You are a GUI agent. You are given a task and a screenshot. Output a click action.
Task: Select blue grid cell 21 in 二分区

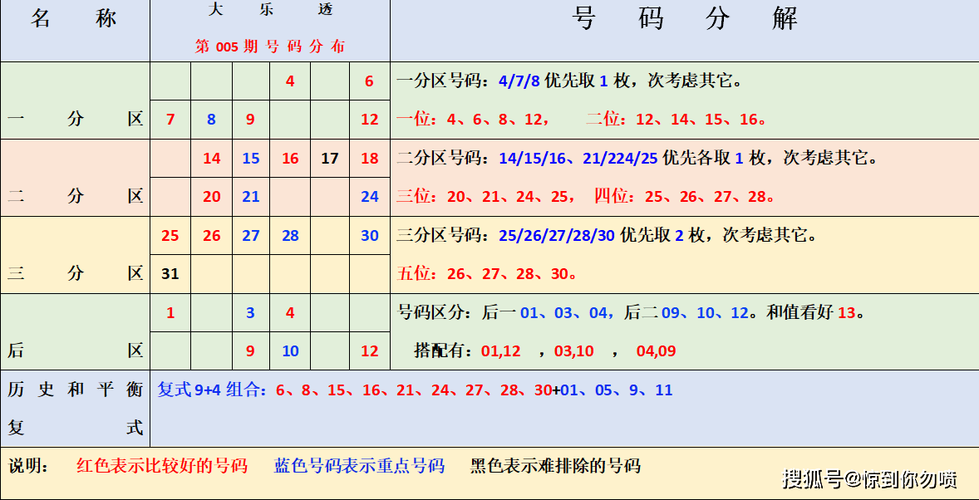250,197
